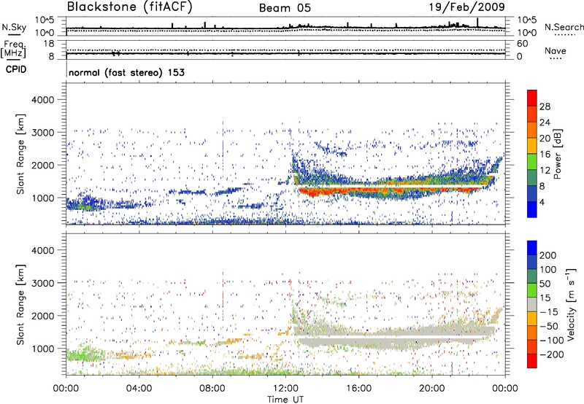This screenshot has height=404, width=584.
Task: Click the "-100" velocity colorbar label
Action: tap(551, 341)
